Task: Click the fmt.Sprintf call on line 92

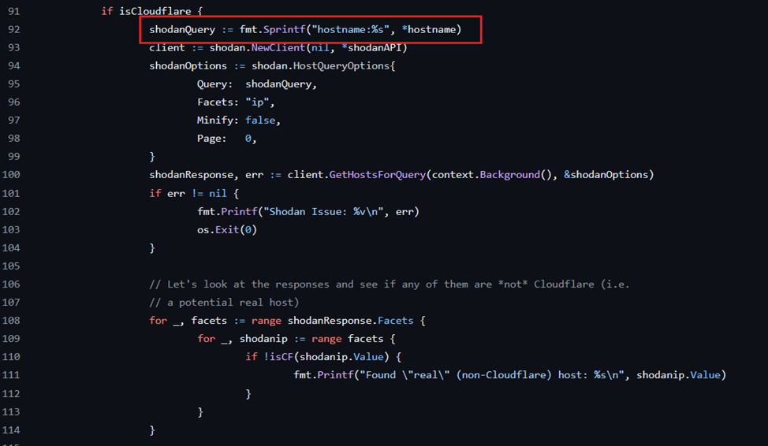Action: [272, 29]
